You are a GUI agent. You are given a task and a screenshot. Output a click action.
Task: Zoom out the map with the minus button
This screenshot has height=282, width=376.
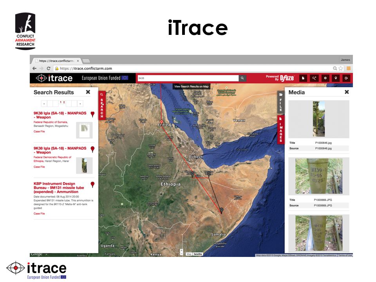point(181,253)
